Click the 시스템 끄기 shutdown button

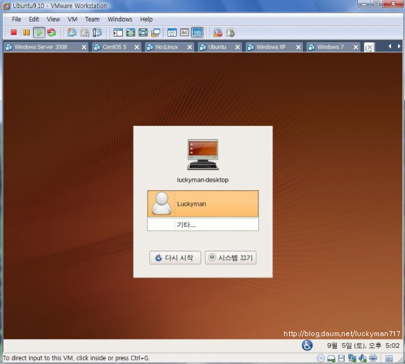tap(230, 258)
